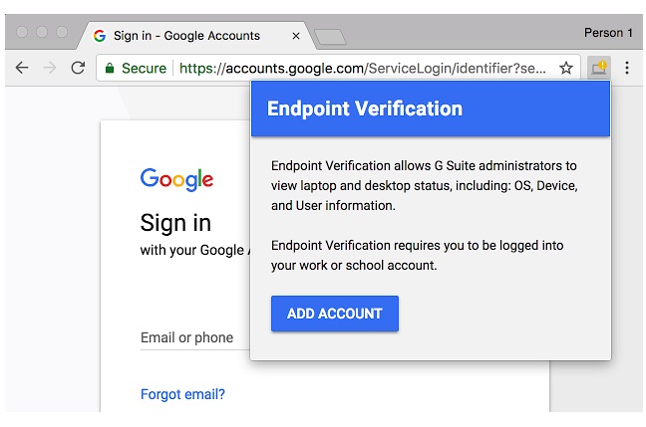Click the Sign in heading
Screen dimensions: 646x427
[x=175, y=223]
